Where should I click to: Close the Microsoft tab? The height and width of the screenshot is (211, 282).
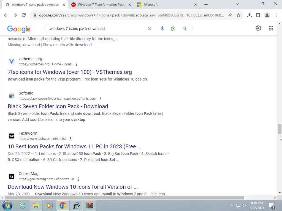196,5
